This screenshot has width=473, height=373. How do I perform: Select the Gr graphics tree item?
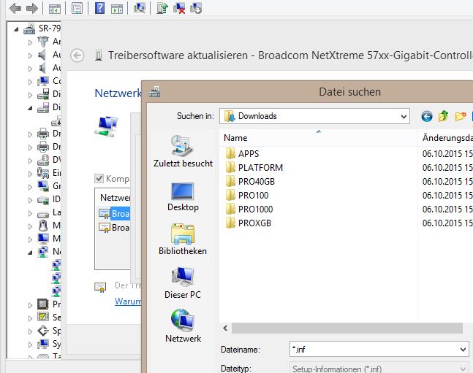(49, 186)
